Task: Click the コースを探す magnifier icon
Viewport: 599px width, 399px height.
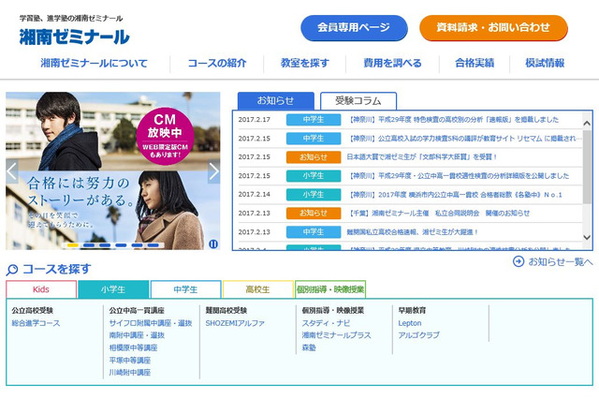Action: click(12, 270)
